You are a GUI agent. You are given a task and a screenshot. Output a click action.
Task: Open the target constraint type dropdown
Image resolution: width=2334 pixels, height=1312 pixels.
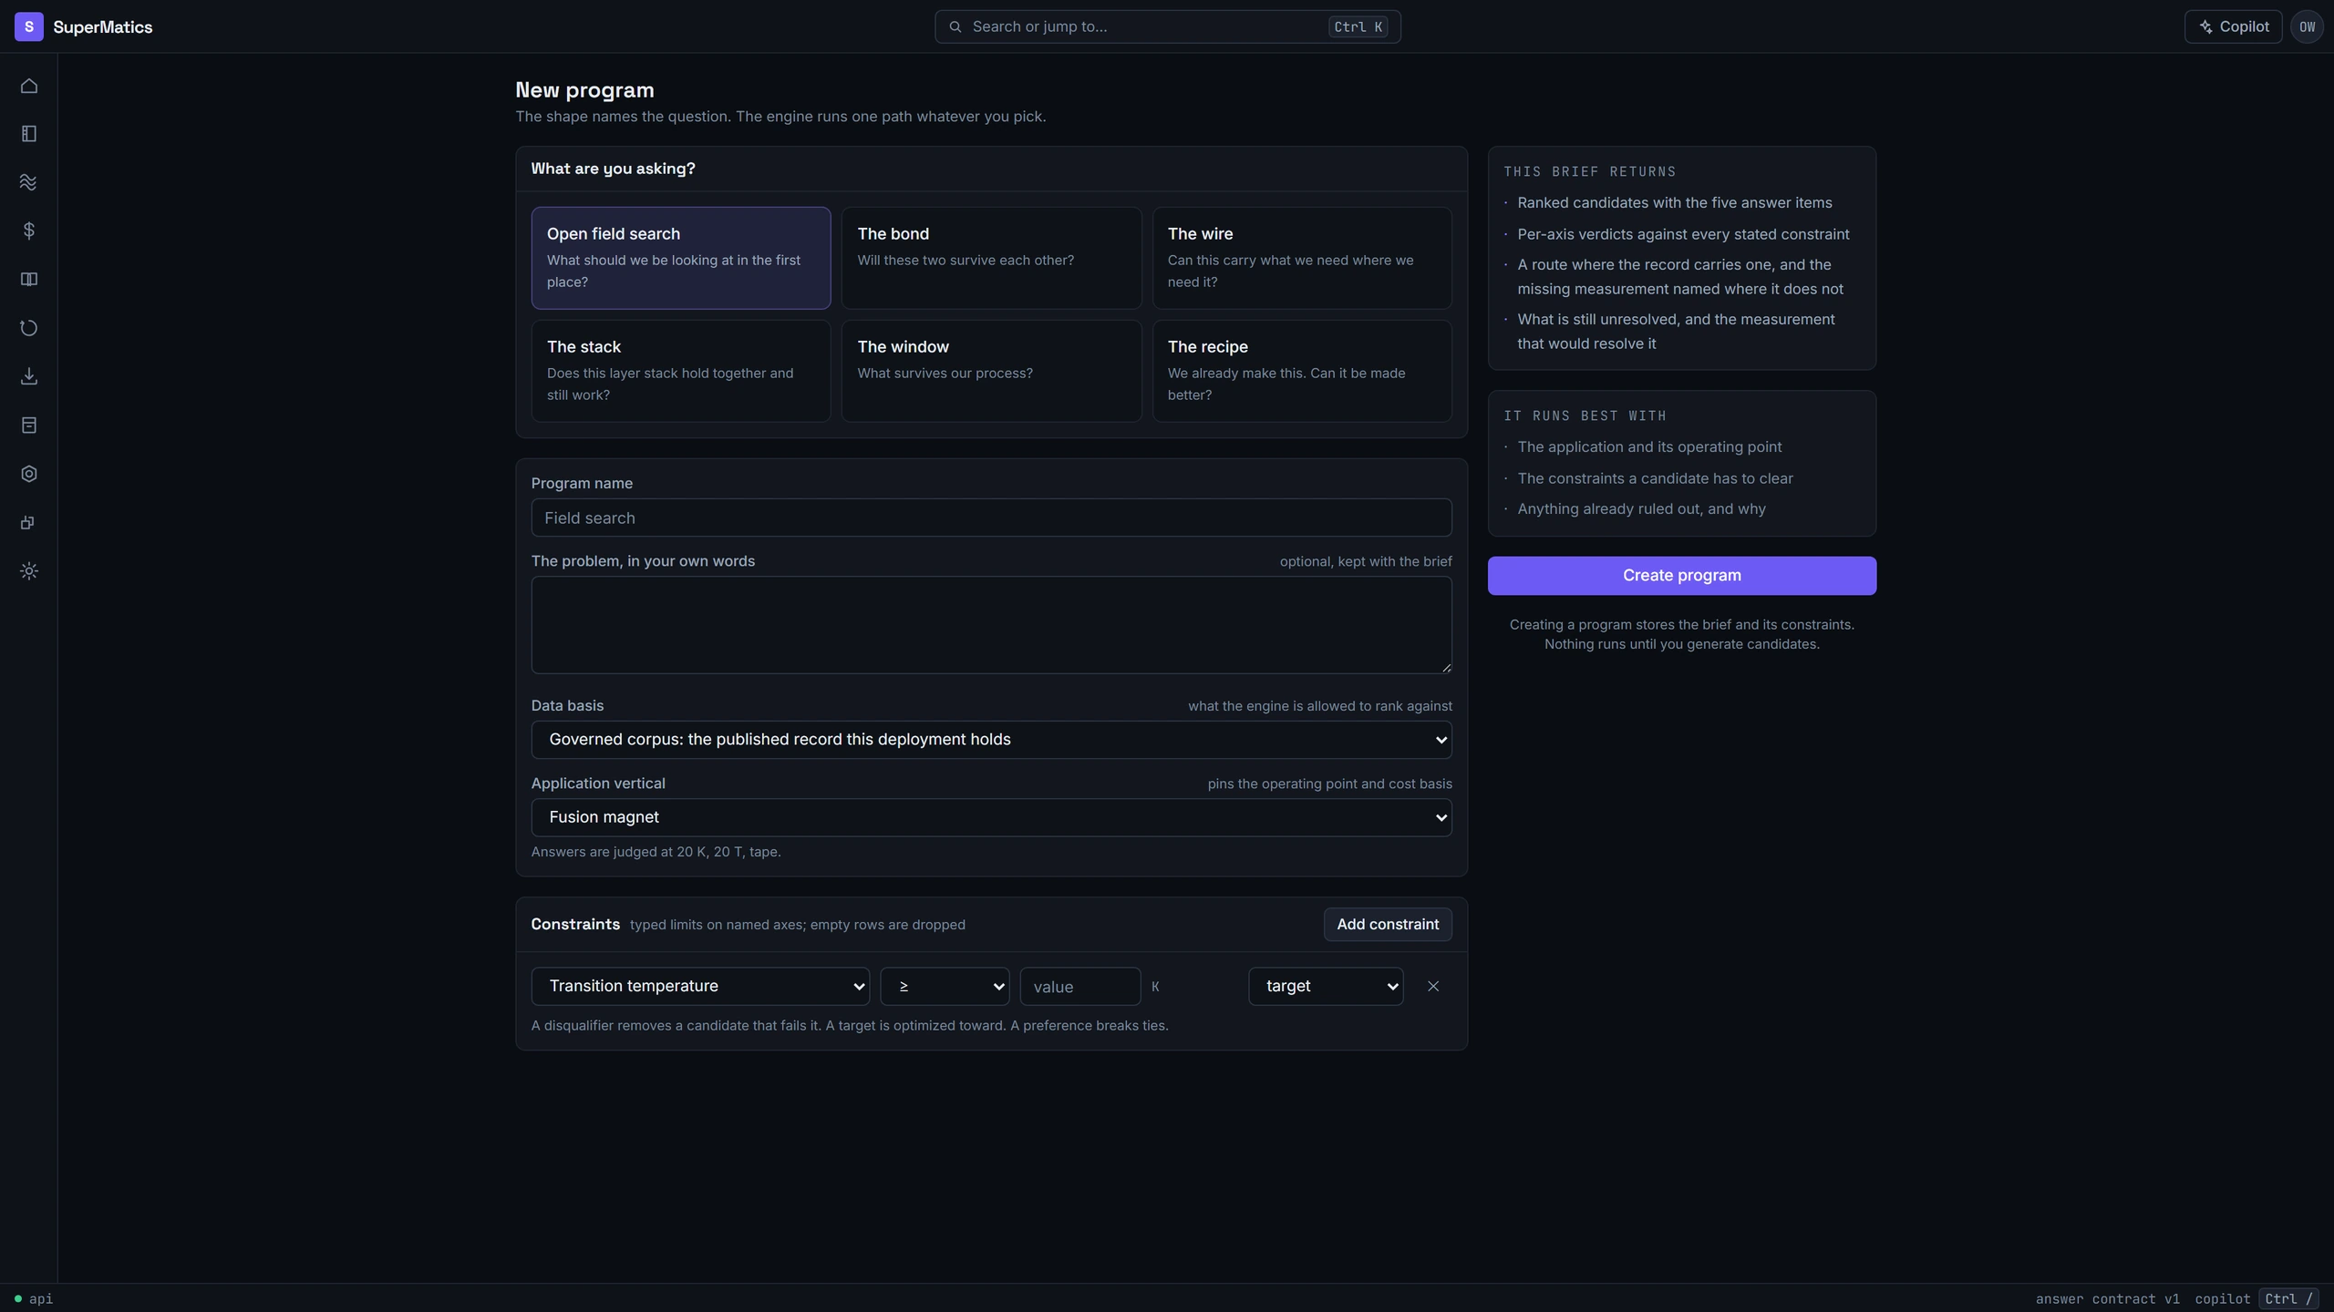(1326, 986)
